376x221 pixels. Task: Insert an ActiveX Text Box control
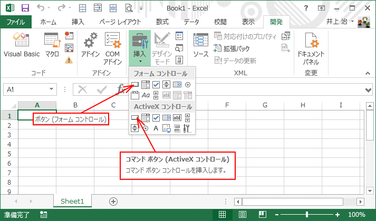[177, 117]
